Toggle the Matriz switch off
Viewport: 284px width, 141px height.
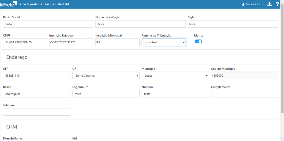(x=198, y=42)
